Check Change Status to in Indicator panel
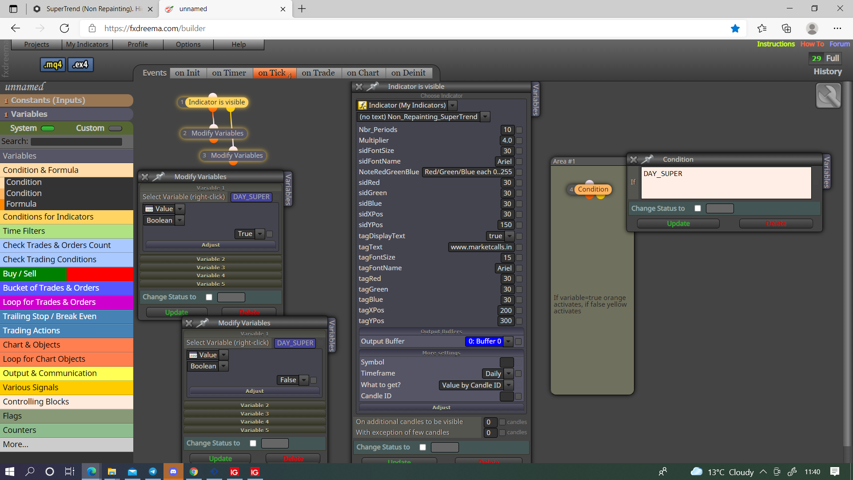 click(x=423, y=447)
